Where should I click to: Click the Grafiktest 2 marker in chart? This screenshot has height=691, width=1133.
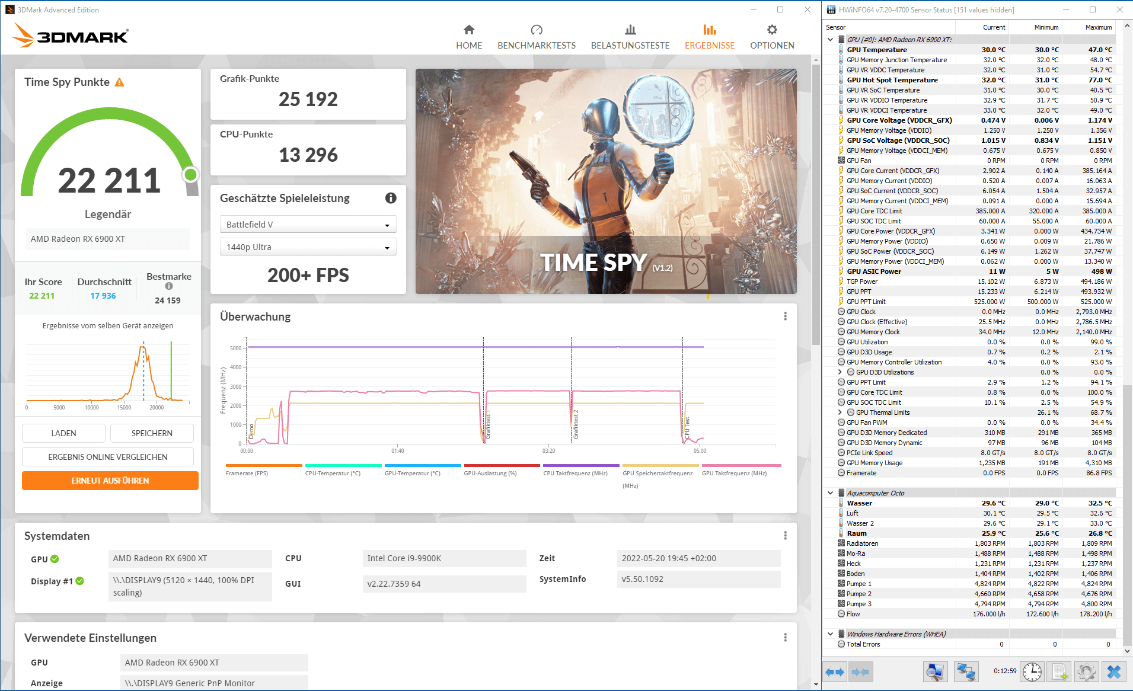(x=576, y=424)
